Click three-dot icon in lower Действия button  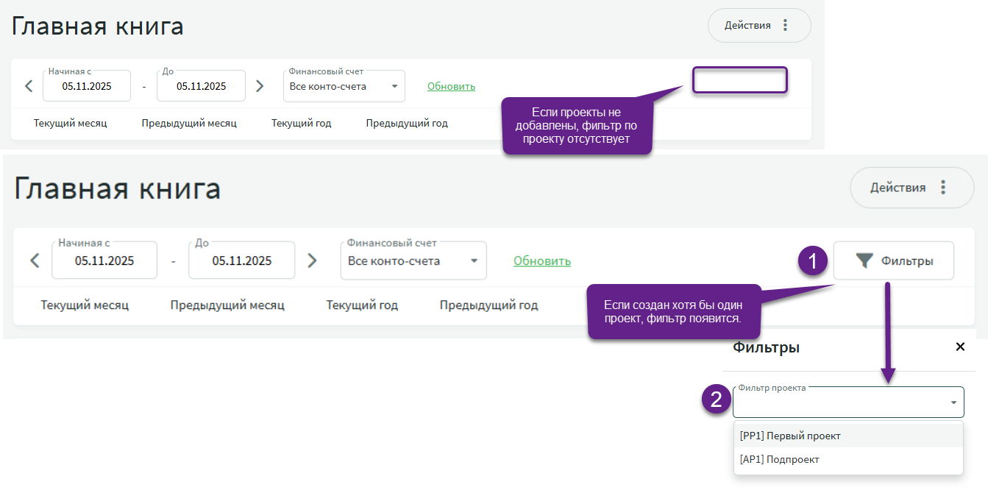[942, 188]
